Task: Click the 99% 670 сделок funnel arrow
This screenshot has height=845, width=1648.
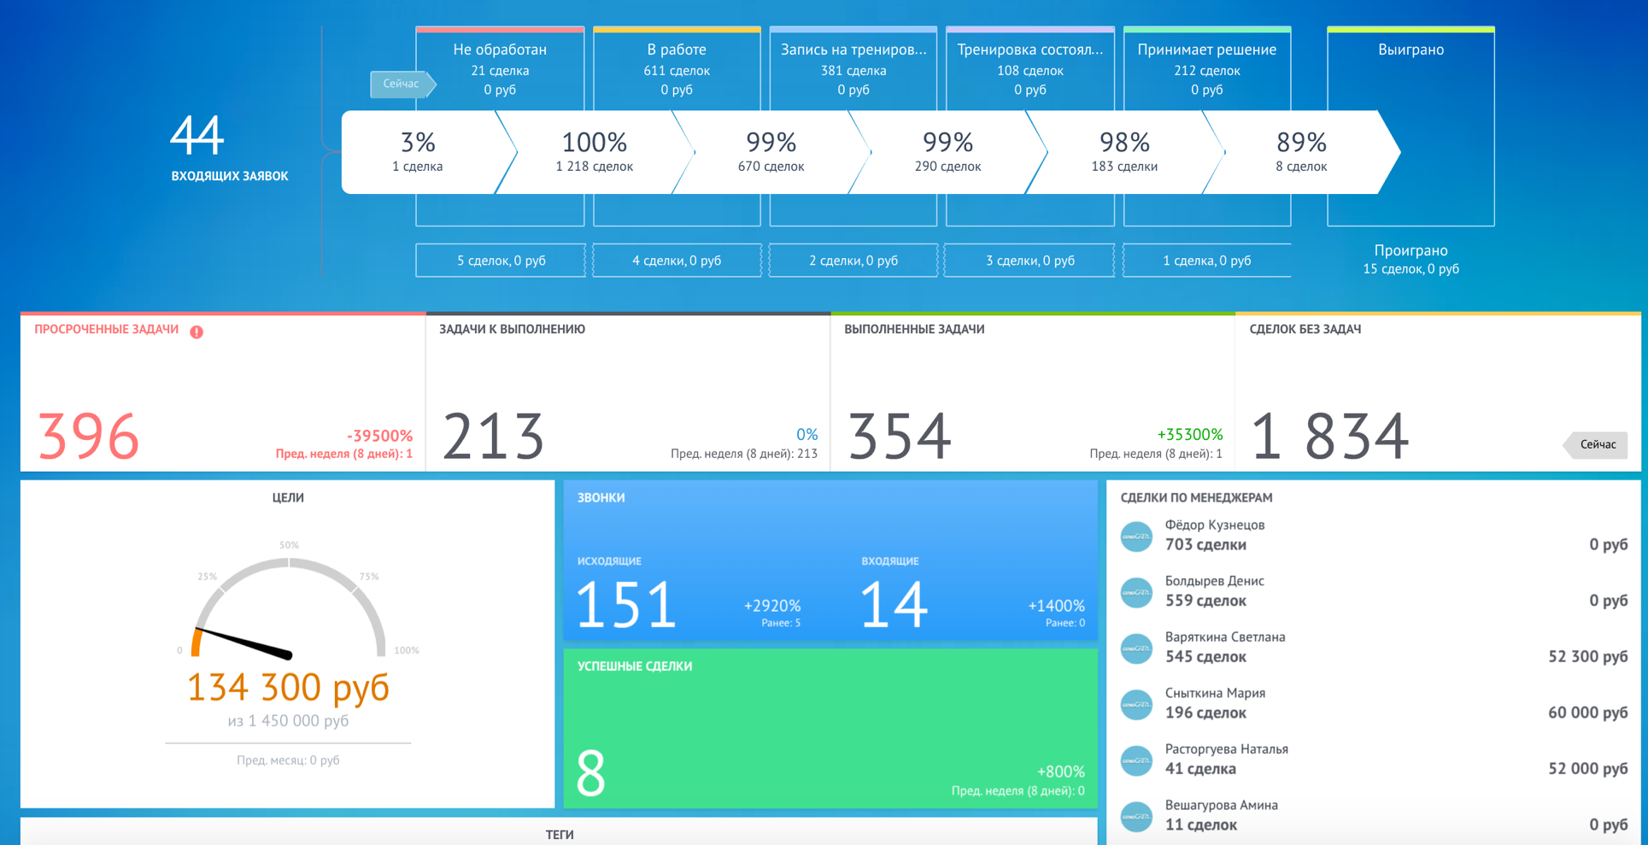Action: point(771,152)
